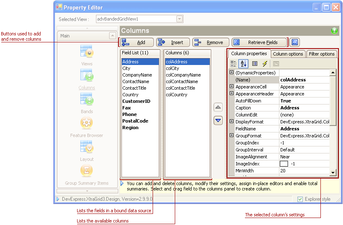Click the property grid scroll up arrow
This screenshot has width=343, height=225.
tap(333, 72)
